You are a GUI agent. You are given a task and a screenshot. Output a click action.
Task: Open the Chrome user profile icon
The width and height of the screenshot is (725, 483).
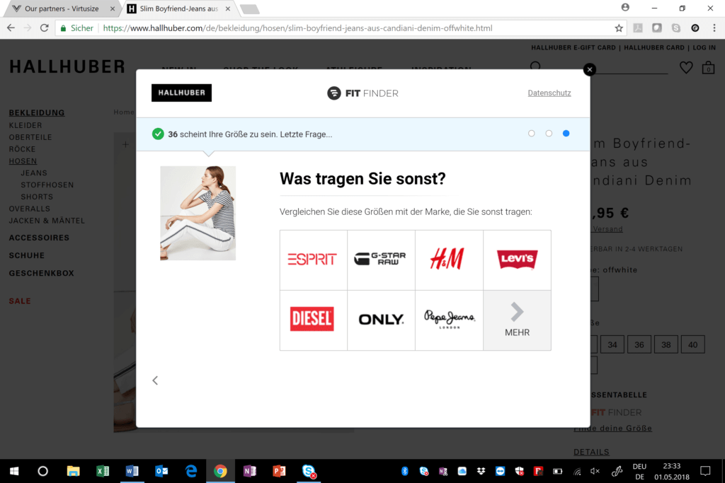pyautogui.click(x=625, y=7)
